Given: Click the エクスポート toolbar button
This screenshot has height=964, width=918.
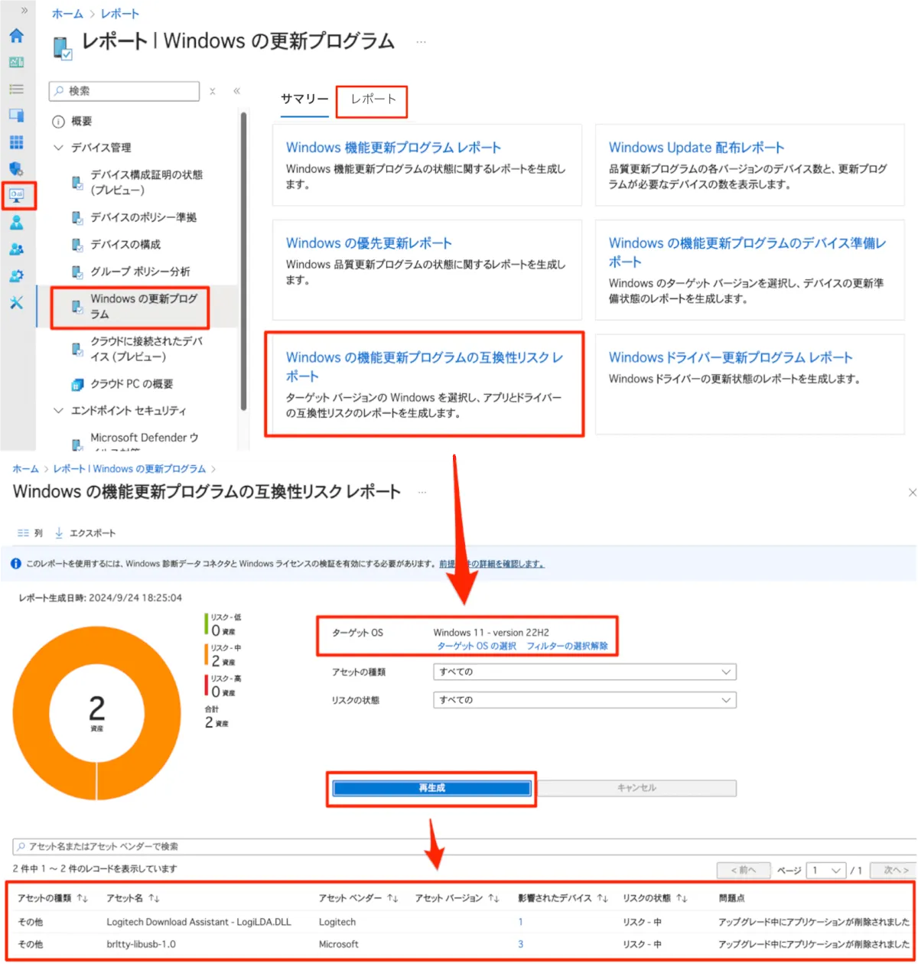Looking at the screenshot, I should click(85, 533).
